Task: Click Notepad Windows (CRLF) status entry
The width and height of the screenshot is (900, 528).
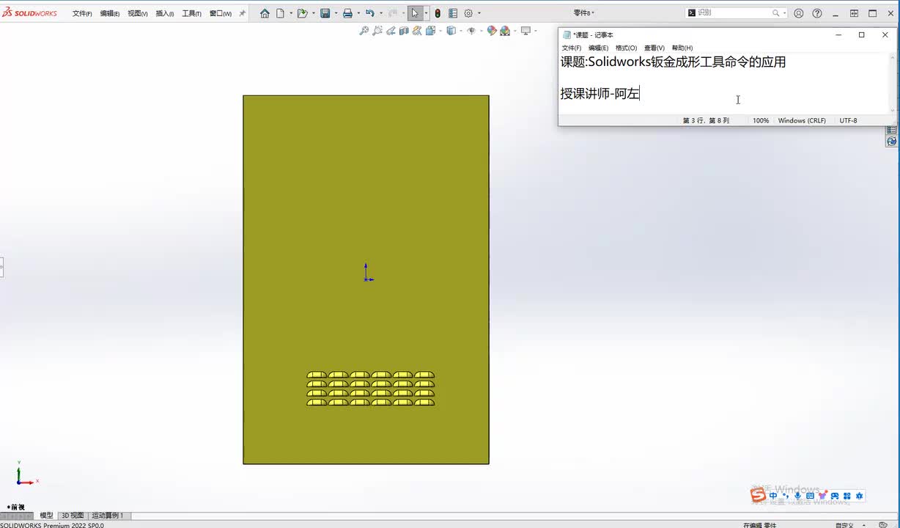Action: coord(802,120)
